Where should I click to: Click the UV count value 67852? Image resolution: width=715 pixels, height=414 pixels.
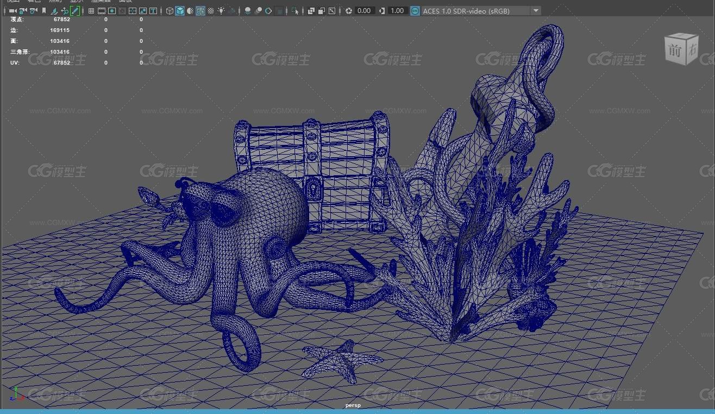tap(61, 63)
